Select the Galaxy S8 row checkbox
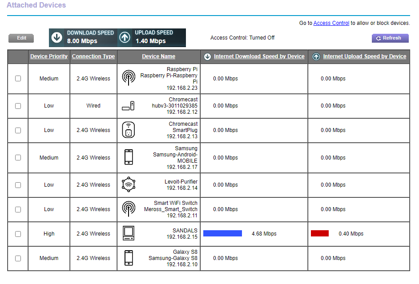 tap(17, 258)
